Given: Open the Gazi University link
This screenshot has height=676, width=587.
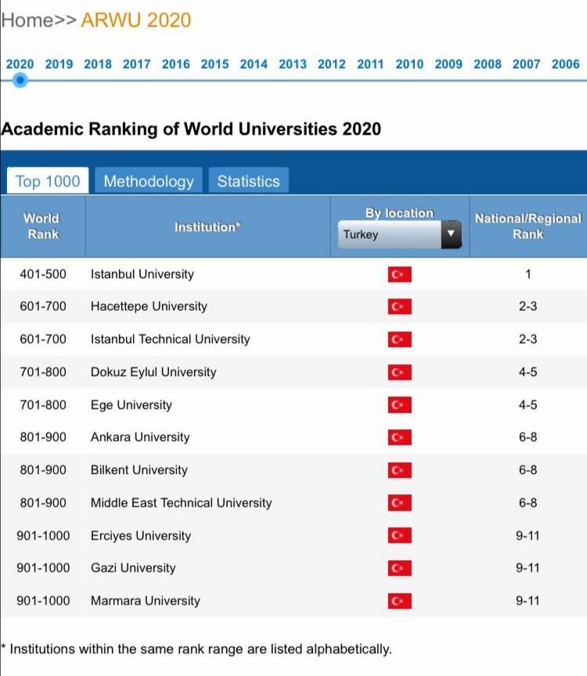Looking at the screenshot, I should (x=133, y=568).
